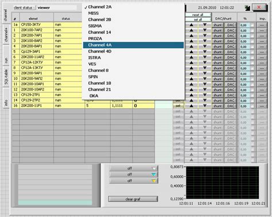Tick the percent checkbox in row 2

252,36
